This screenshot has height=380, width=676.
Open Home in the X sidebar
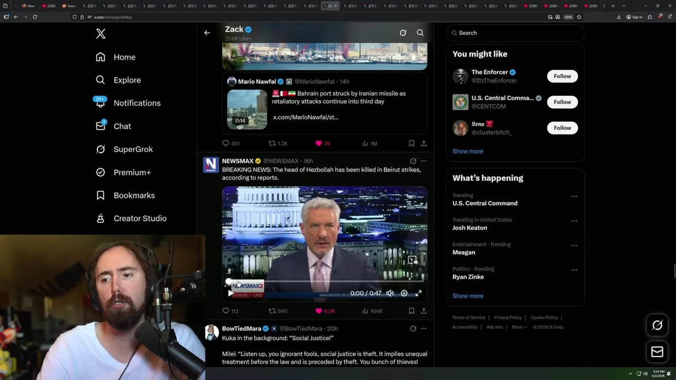116,57
